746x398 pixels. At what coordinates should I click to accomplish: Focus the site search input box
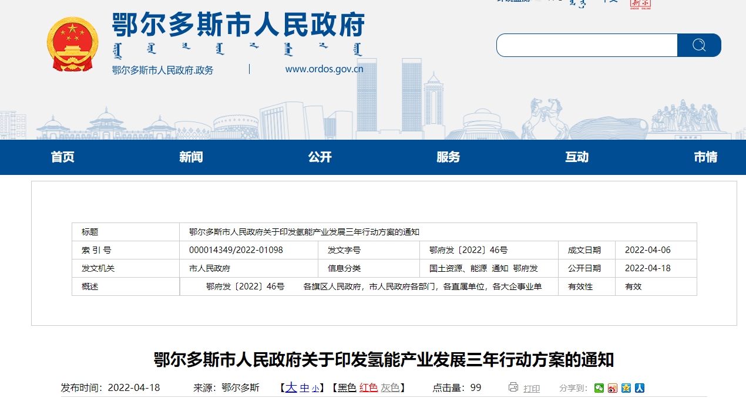(586, 45)
